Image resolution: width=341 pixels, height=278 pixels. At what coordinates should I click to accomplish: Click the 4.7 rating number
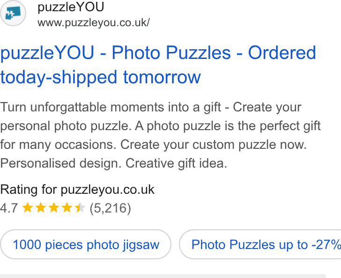tap(9, 208)
